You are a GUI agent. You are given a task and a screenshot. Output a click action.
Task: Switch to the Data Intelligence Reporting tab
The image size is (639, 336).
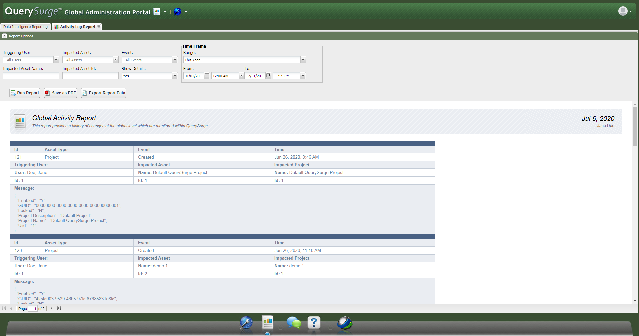[25, 27]
